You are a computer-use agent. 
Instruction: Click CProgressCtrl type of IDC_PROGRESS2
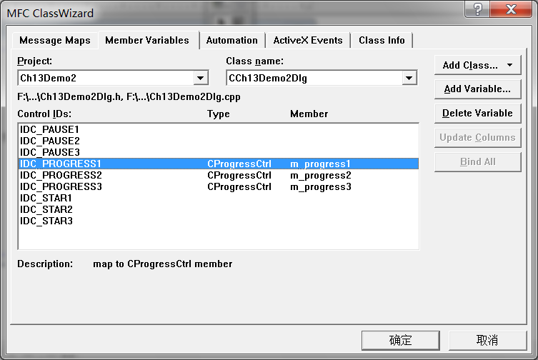pos(239,176)
